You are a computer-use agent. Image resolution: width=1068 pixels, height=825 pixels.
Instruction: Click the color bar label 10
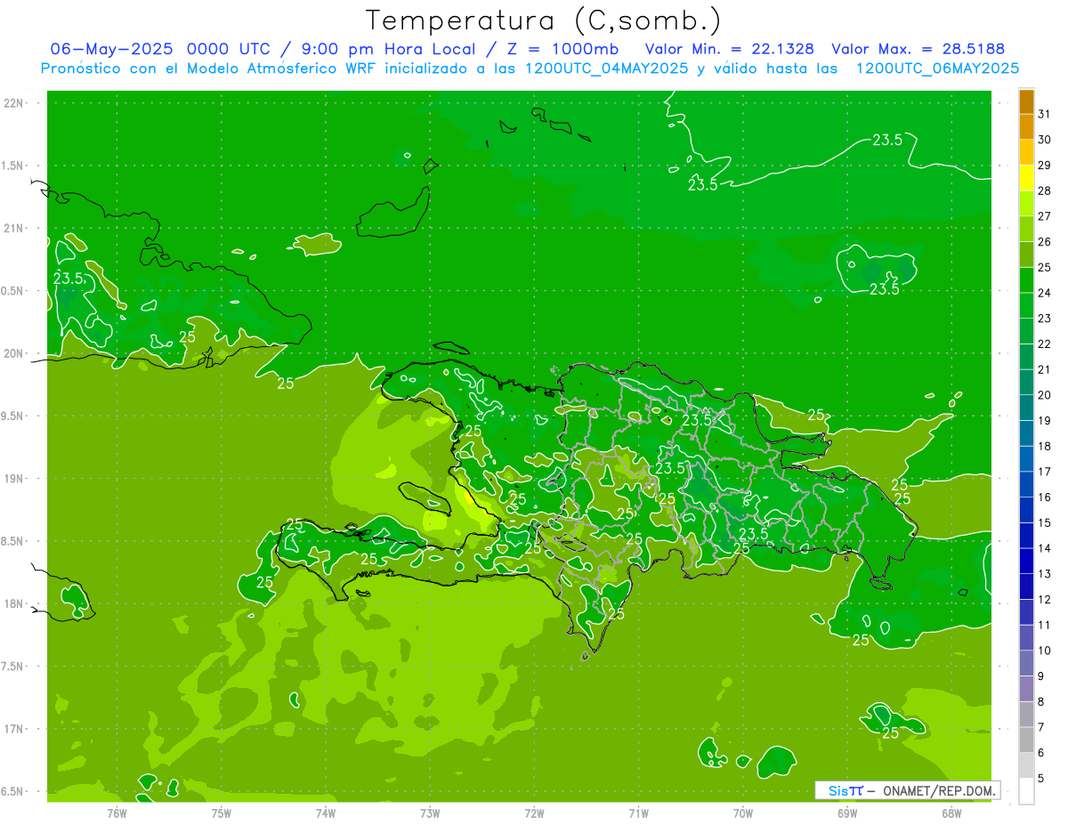(x=1044, y=651)
